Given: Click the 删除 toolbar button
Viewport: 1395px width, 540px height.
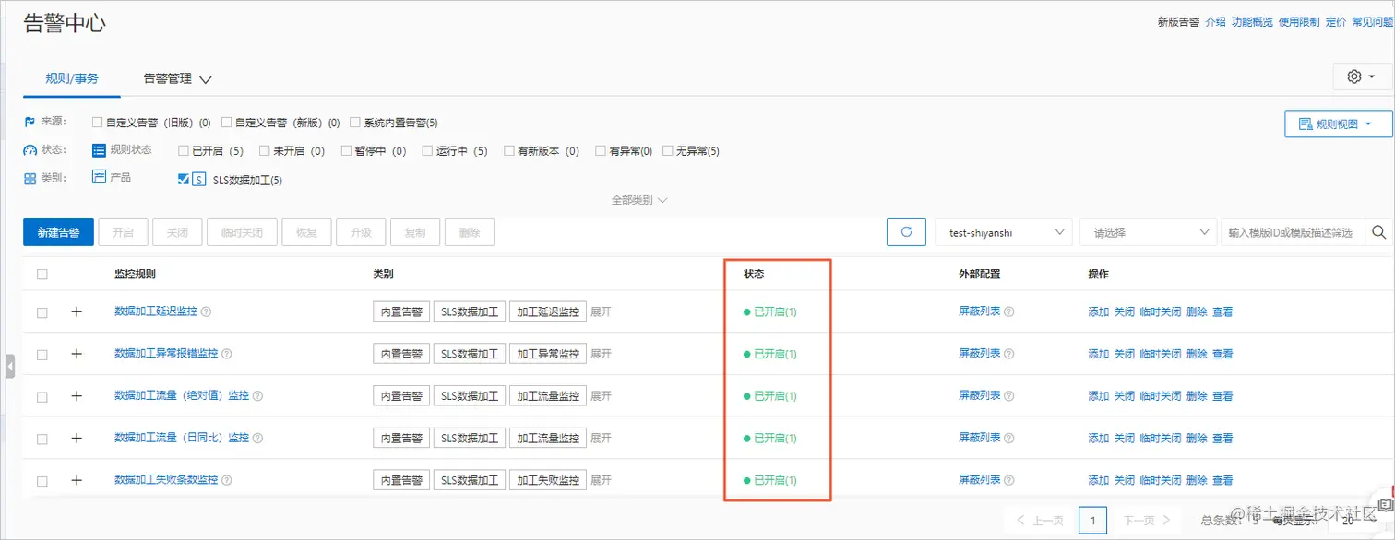Looking at the screenshot, I should [x=469, y=232].
